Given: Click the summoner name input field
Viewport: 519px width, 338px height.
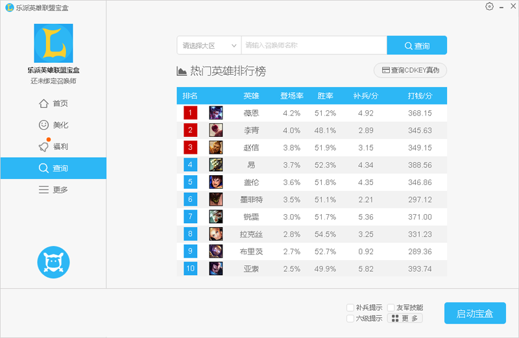Looking at the screenshot, I should click(314, 45).
